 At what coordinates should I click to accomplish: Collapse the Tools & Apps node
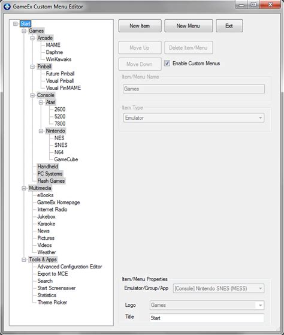tap(24, 259)
